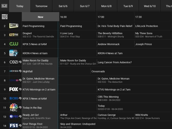Select the Comet channel logo
The height and width of the screenshot is (129, 172).
[x=14, y=26]
